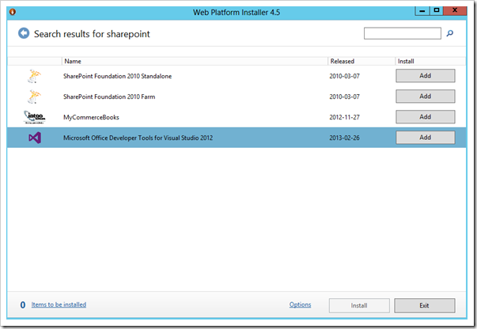Click the Install column header
477x329 pixels.
click(x=406, y=61)
